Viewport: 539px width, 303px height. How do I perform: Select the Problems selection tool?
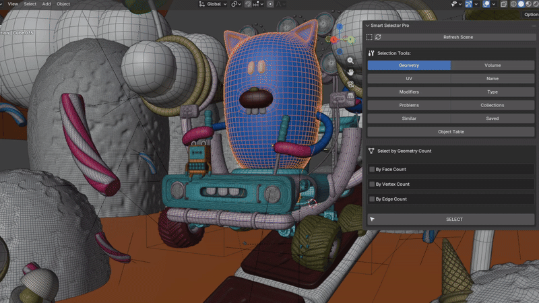pos(409,105)
